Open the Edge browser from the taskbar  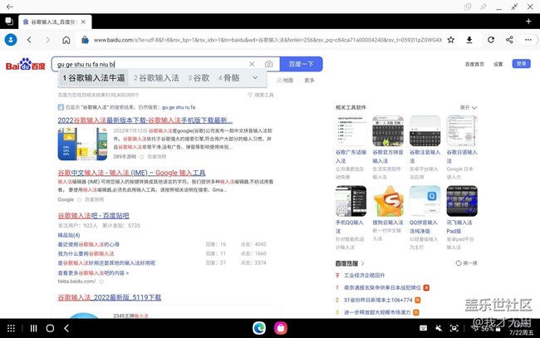259,328
